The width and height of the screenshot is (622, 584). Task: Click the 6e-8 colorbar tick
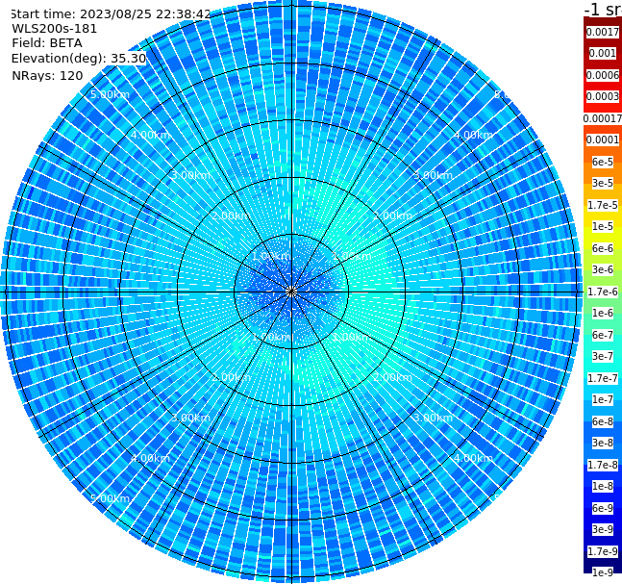tap(603, 421)
